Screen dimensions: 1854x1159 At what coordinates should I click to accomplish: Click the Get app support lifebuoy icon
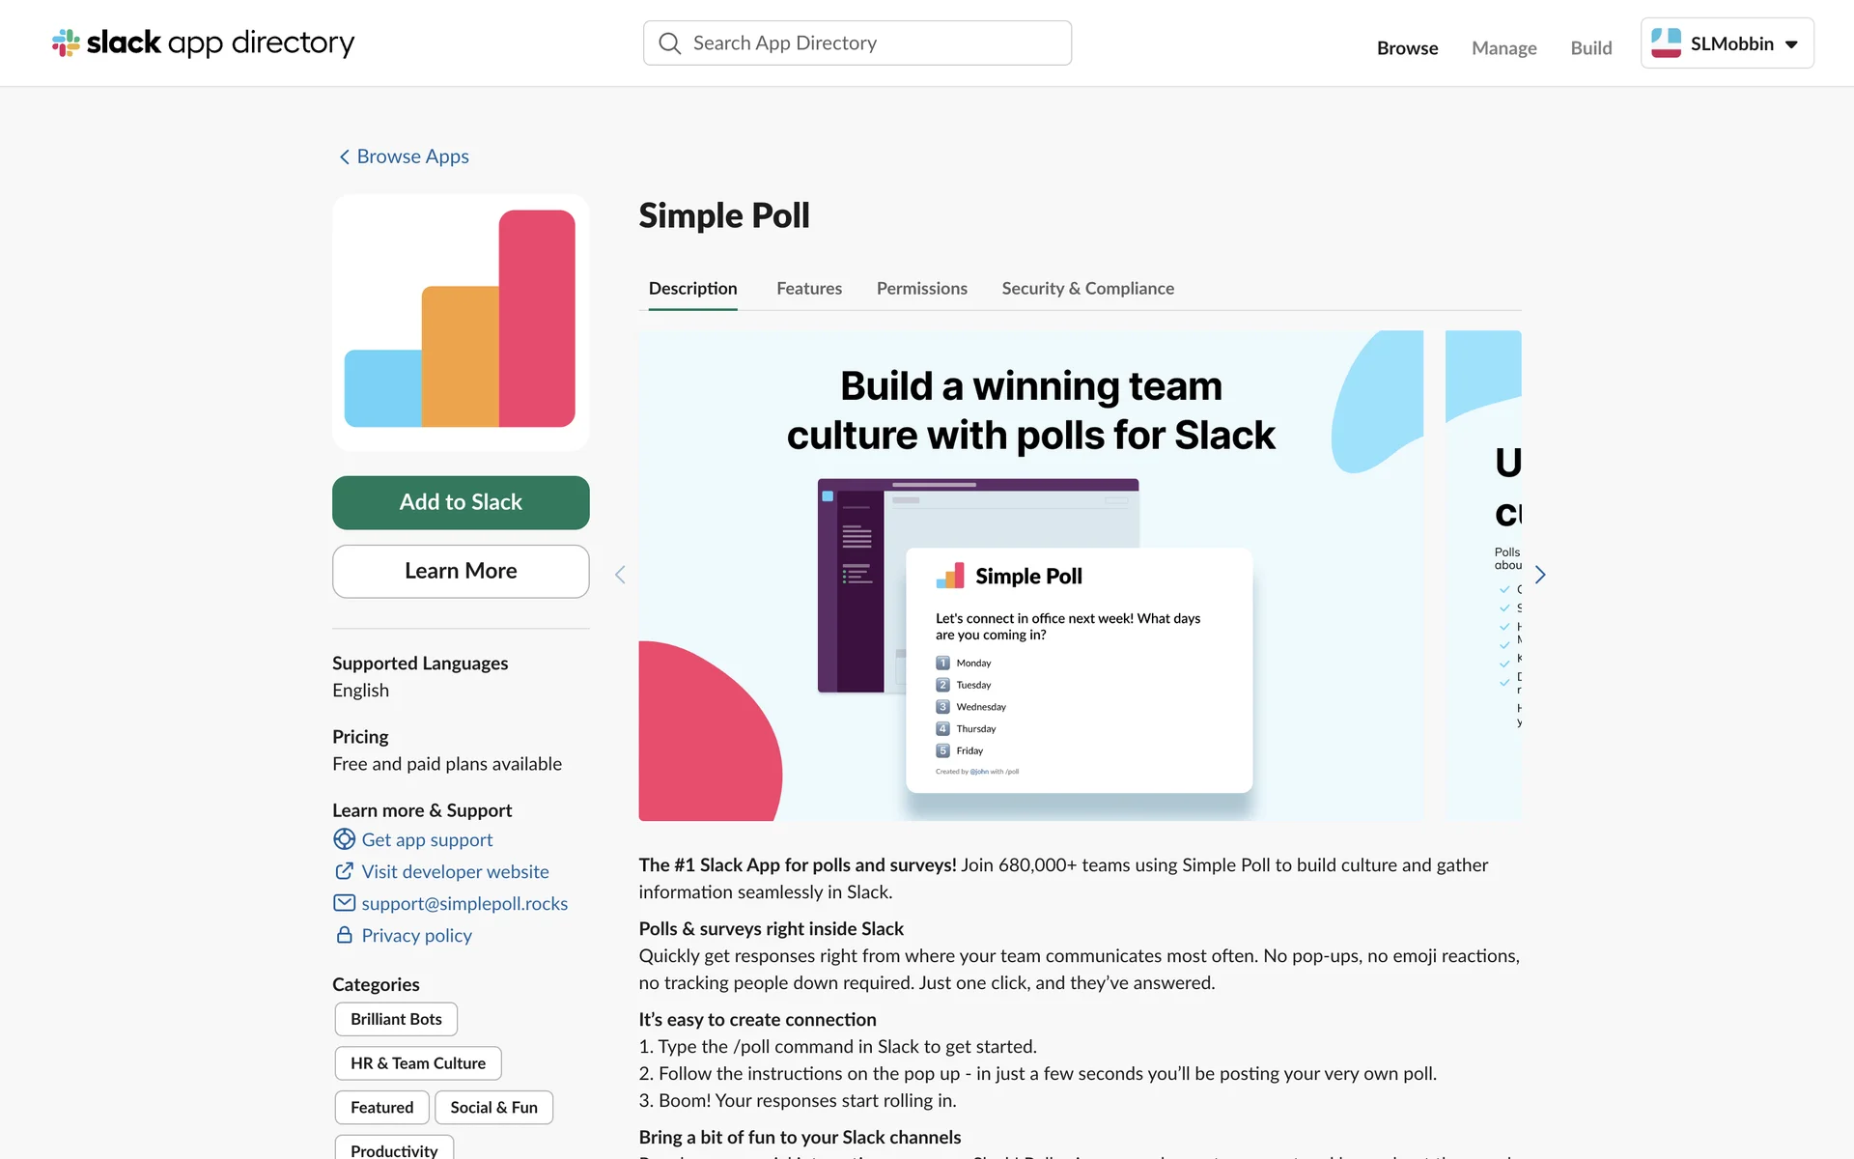(344, 839)
